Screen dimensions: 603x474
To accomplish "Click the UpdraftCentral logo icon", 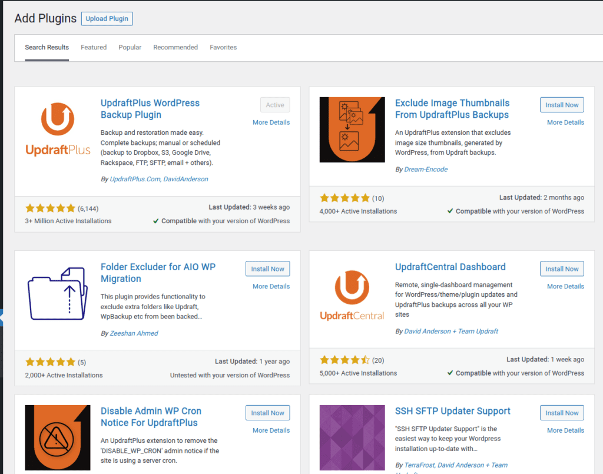I will tap(352, 293).
